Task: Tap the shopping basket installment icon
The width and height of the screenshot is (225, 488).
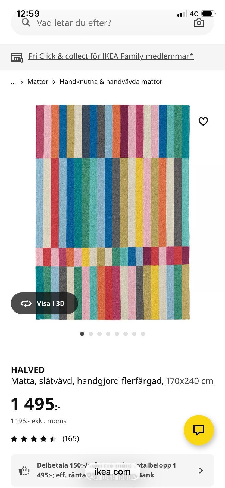Action: (x=24, y=470)
